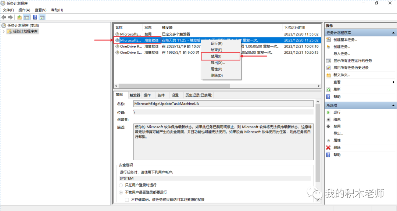Sort by 名称 column header

click(128, 27)
